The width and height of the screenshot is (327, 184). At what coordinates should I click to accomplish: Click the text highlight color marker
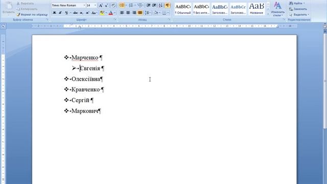point(102,13)
